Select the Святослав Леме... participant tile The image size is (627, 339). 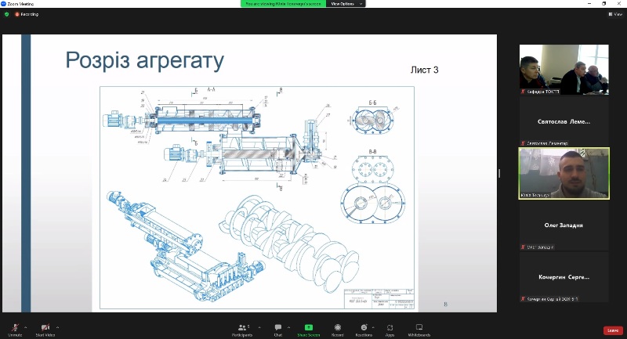pos(564,121)
